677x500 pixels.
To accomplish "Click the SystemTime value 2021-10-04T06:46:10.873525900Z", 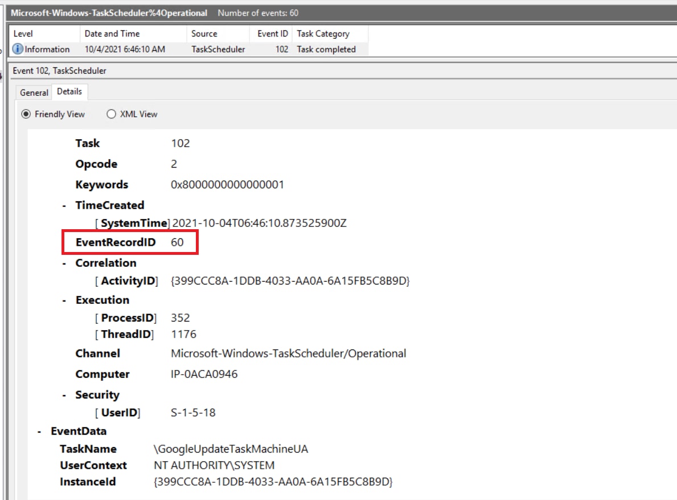I will click(x=260, y=223).
